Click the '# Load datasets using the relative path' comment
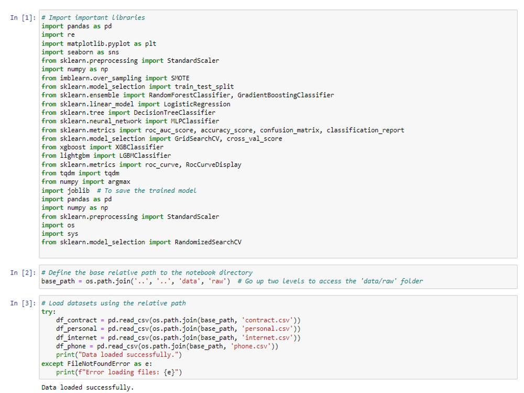The width and height of the screenshot is (524, 393). [x=114, y=303]
